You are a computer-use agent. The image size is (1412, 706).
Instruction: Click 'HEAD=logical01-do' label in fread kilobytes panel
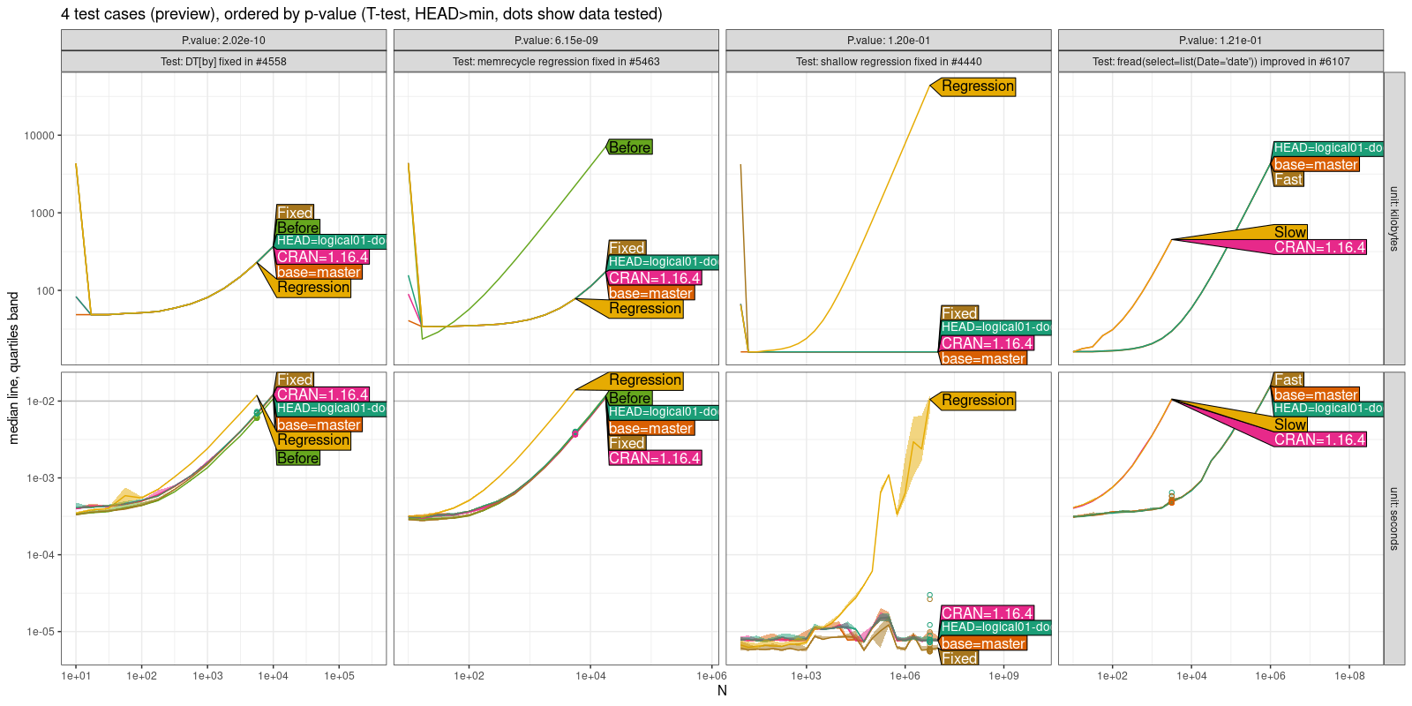coord(1327,148)
